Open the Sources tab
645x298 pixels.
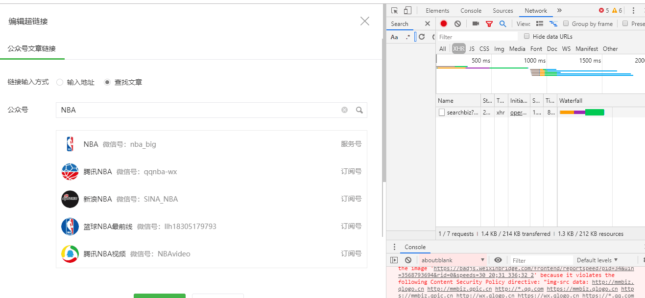point(503,11)
